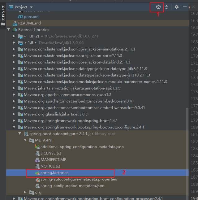Click editor gutter line number 186
Viewport: 198px width, 200px height.
(x=194, y=170)
